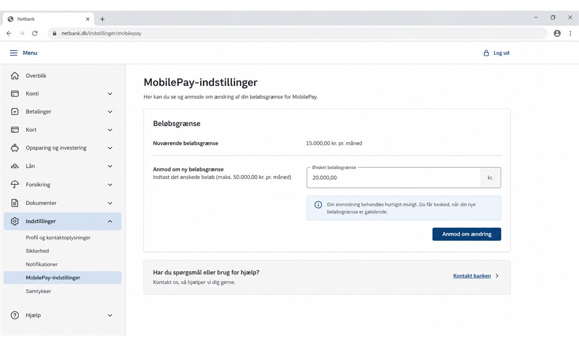This screenshot has width=579, height=347.
Task: Click the Konti account icon
Action: click(x=15, y=93)
